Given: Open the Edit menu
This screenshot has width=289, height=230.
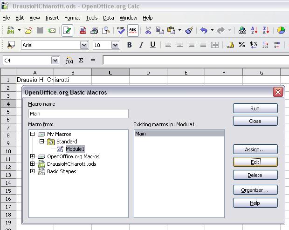Looking at the screenshot, I should tap(20, 18).
